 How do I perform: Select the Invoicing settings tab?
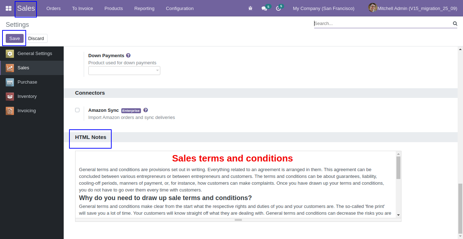[32, 111]
